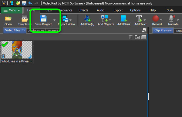The image size is (182, 117).
Task: Click the new folder icon in bin toolbar
Action: click(x=137, y=37)
